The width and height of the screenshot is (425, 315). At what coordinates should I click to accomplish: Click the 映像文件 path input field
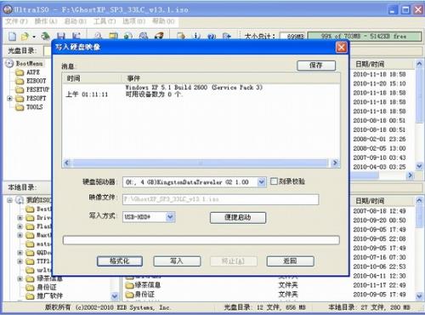point(221,199)
